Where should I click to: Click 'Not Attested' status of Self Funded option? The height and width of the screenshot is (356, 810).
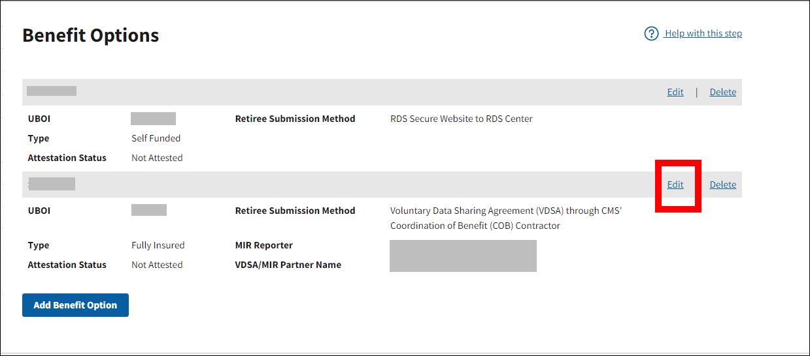[x=157, y=158]
